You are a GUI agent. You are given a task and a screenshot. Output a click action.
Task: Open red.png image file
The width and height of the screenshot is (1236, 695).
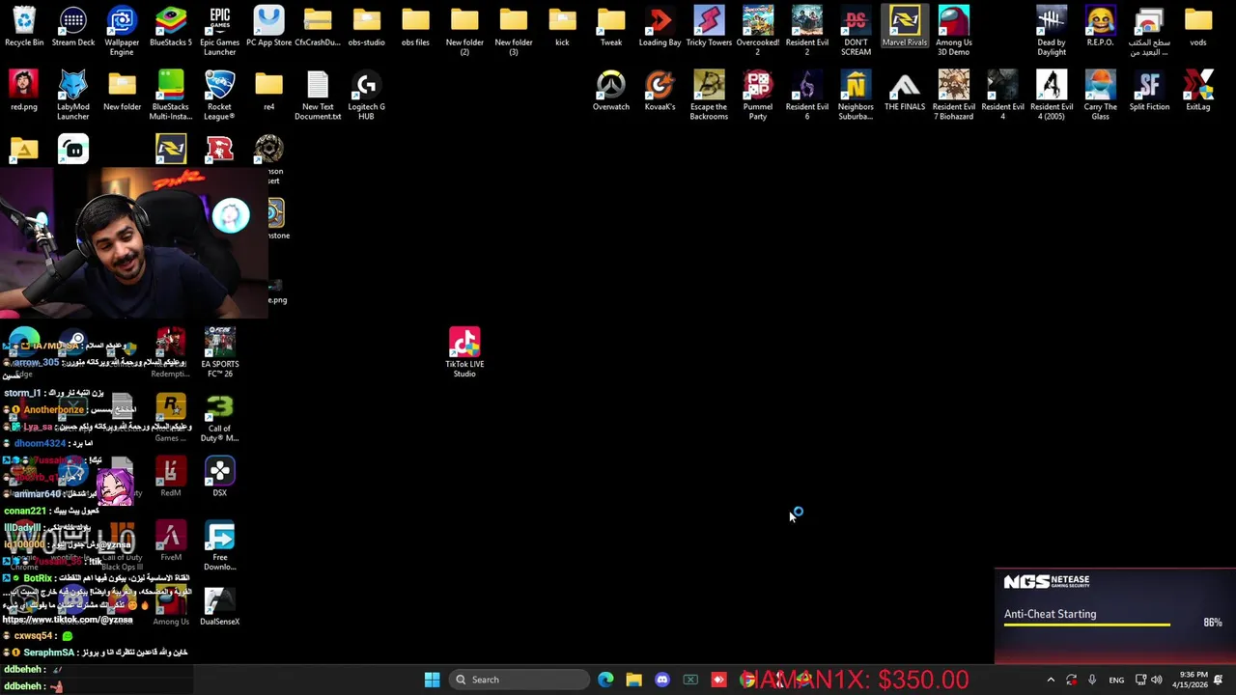(x=24, y=91)
